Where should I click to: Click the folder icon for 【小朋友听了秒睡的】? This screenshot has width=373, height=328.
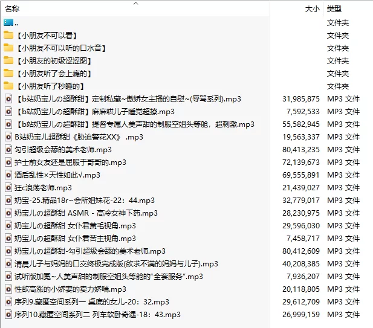click(x=8, y=86)
